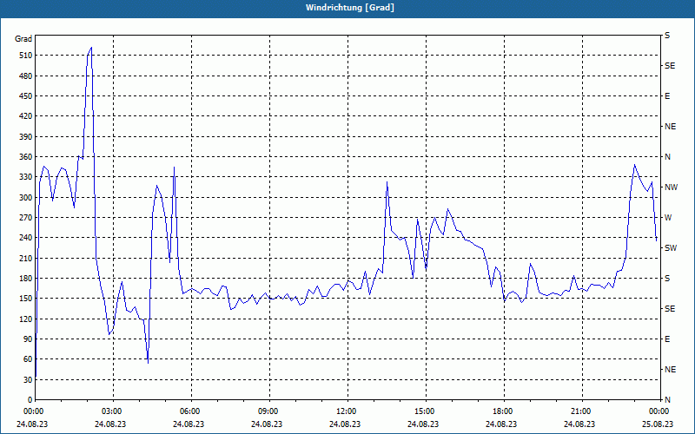Screen dimensions: 695x434
Task: Click the chart title 'Windrichtung [Grad]'
Action: coord(350,8)
